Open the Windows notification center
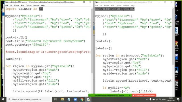Image resolution: width=182 pixels, height=102 pixels. (178, 99)
